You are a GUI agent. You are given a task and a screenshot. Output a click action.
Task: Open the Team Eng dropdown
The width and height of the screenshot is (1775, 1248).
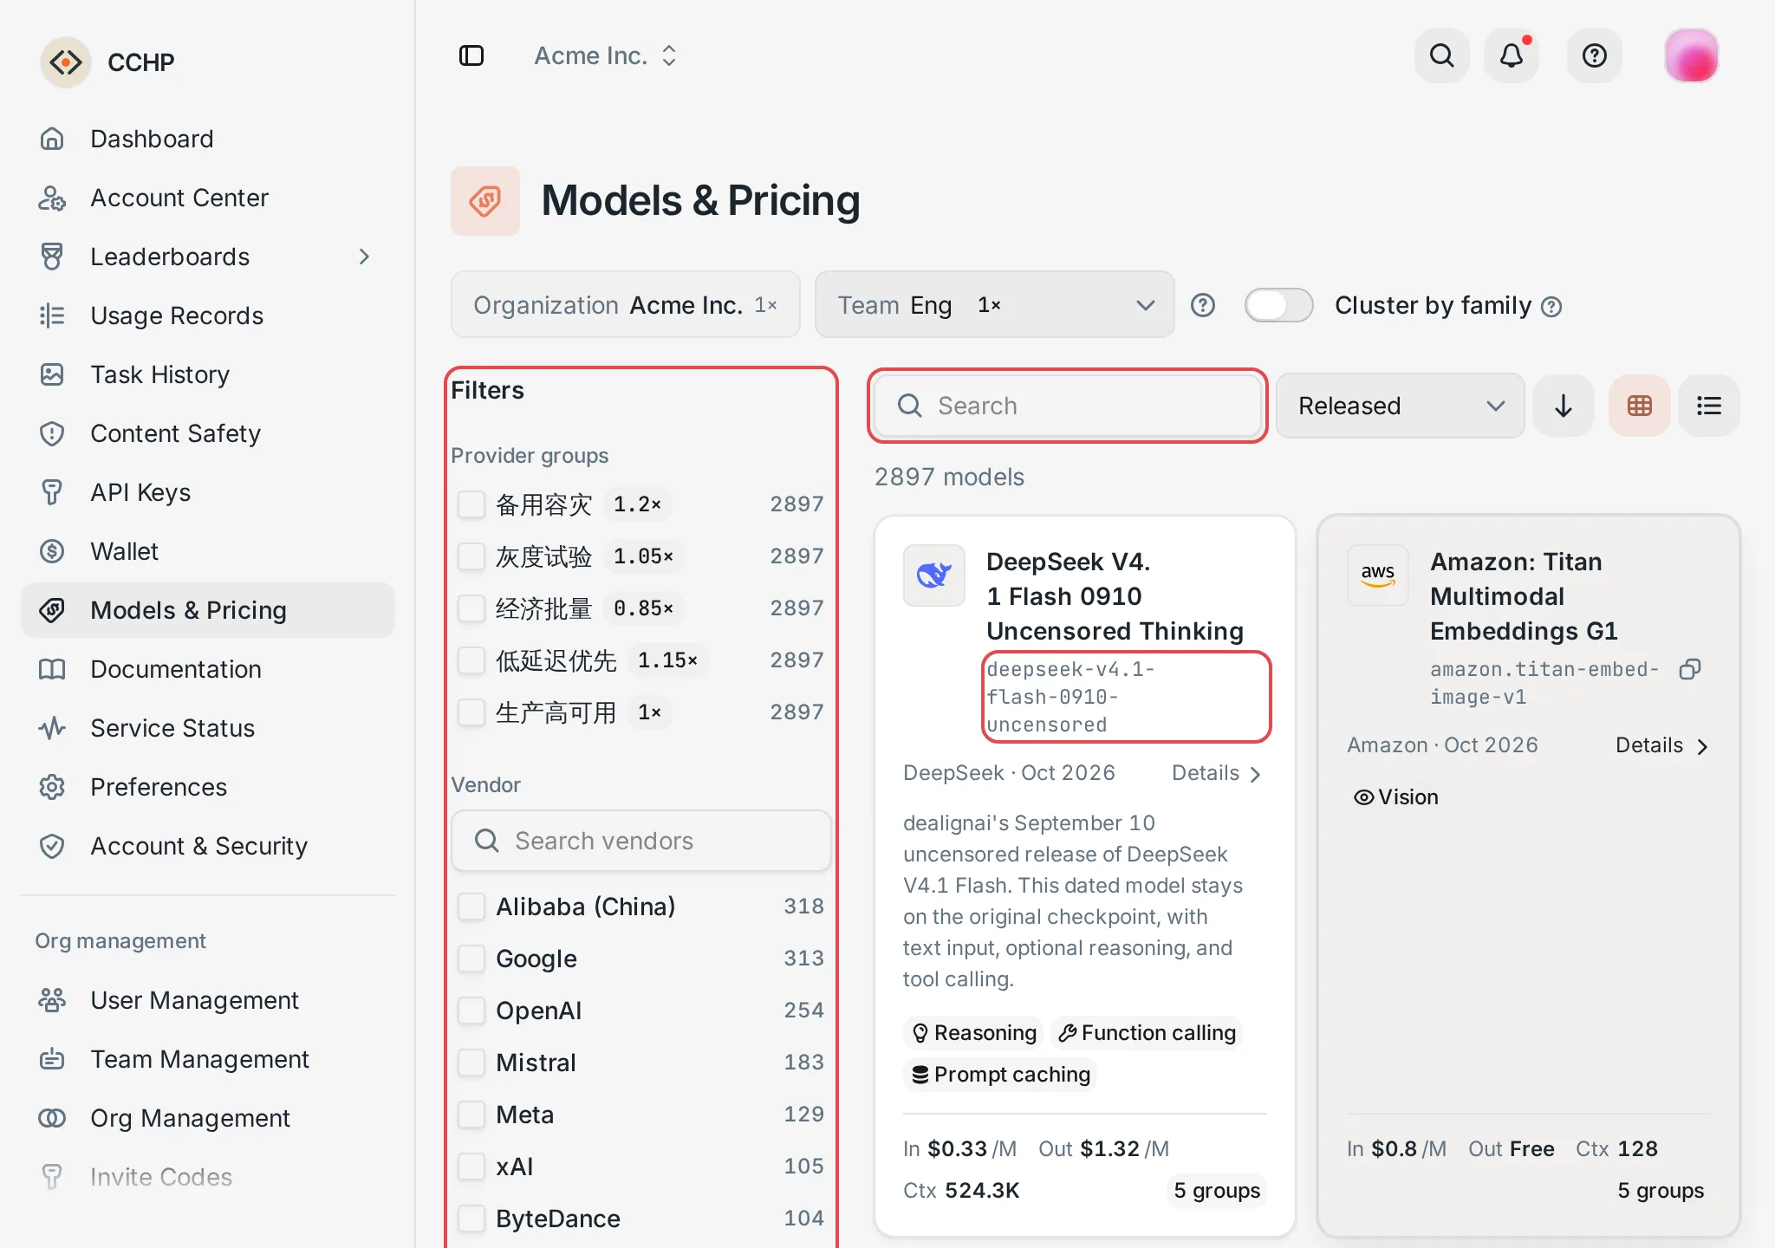[x=995, y=305]
